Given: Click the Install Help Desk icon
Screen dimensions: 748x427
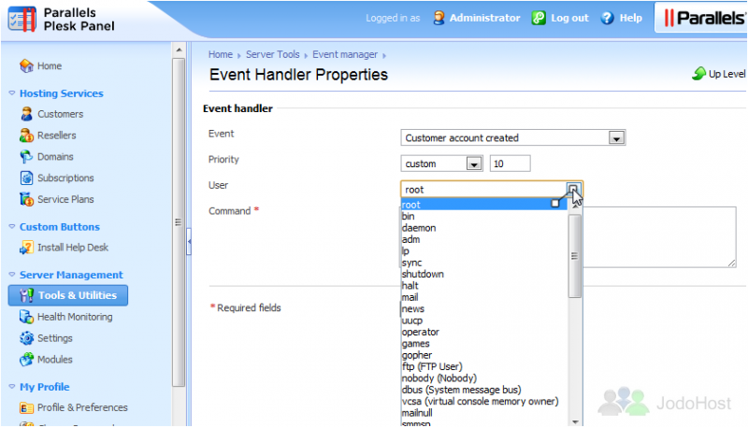Looking at the screenshot, I should pyautogui.click(x=26, y=248).
